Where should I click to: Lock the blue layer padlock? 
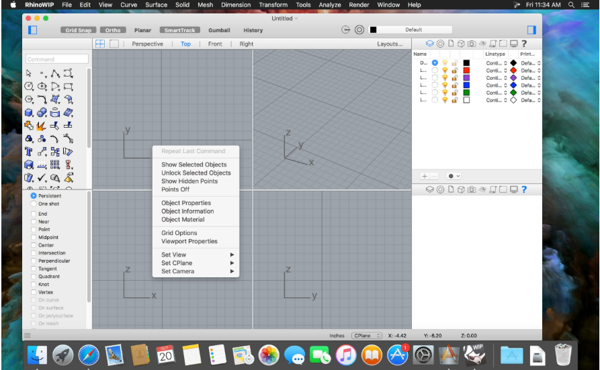coord(455,85)
